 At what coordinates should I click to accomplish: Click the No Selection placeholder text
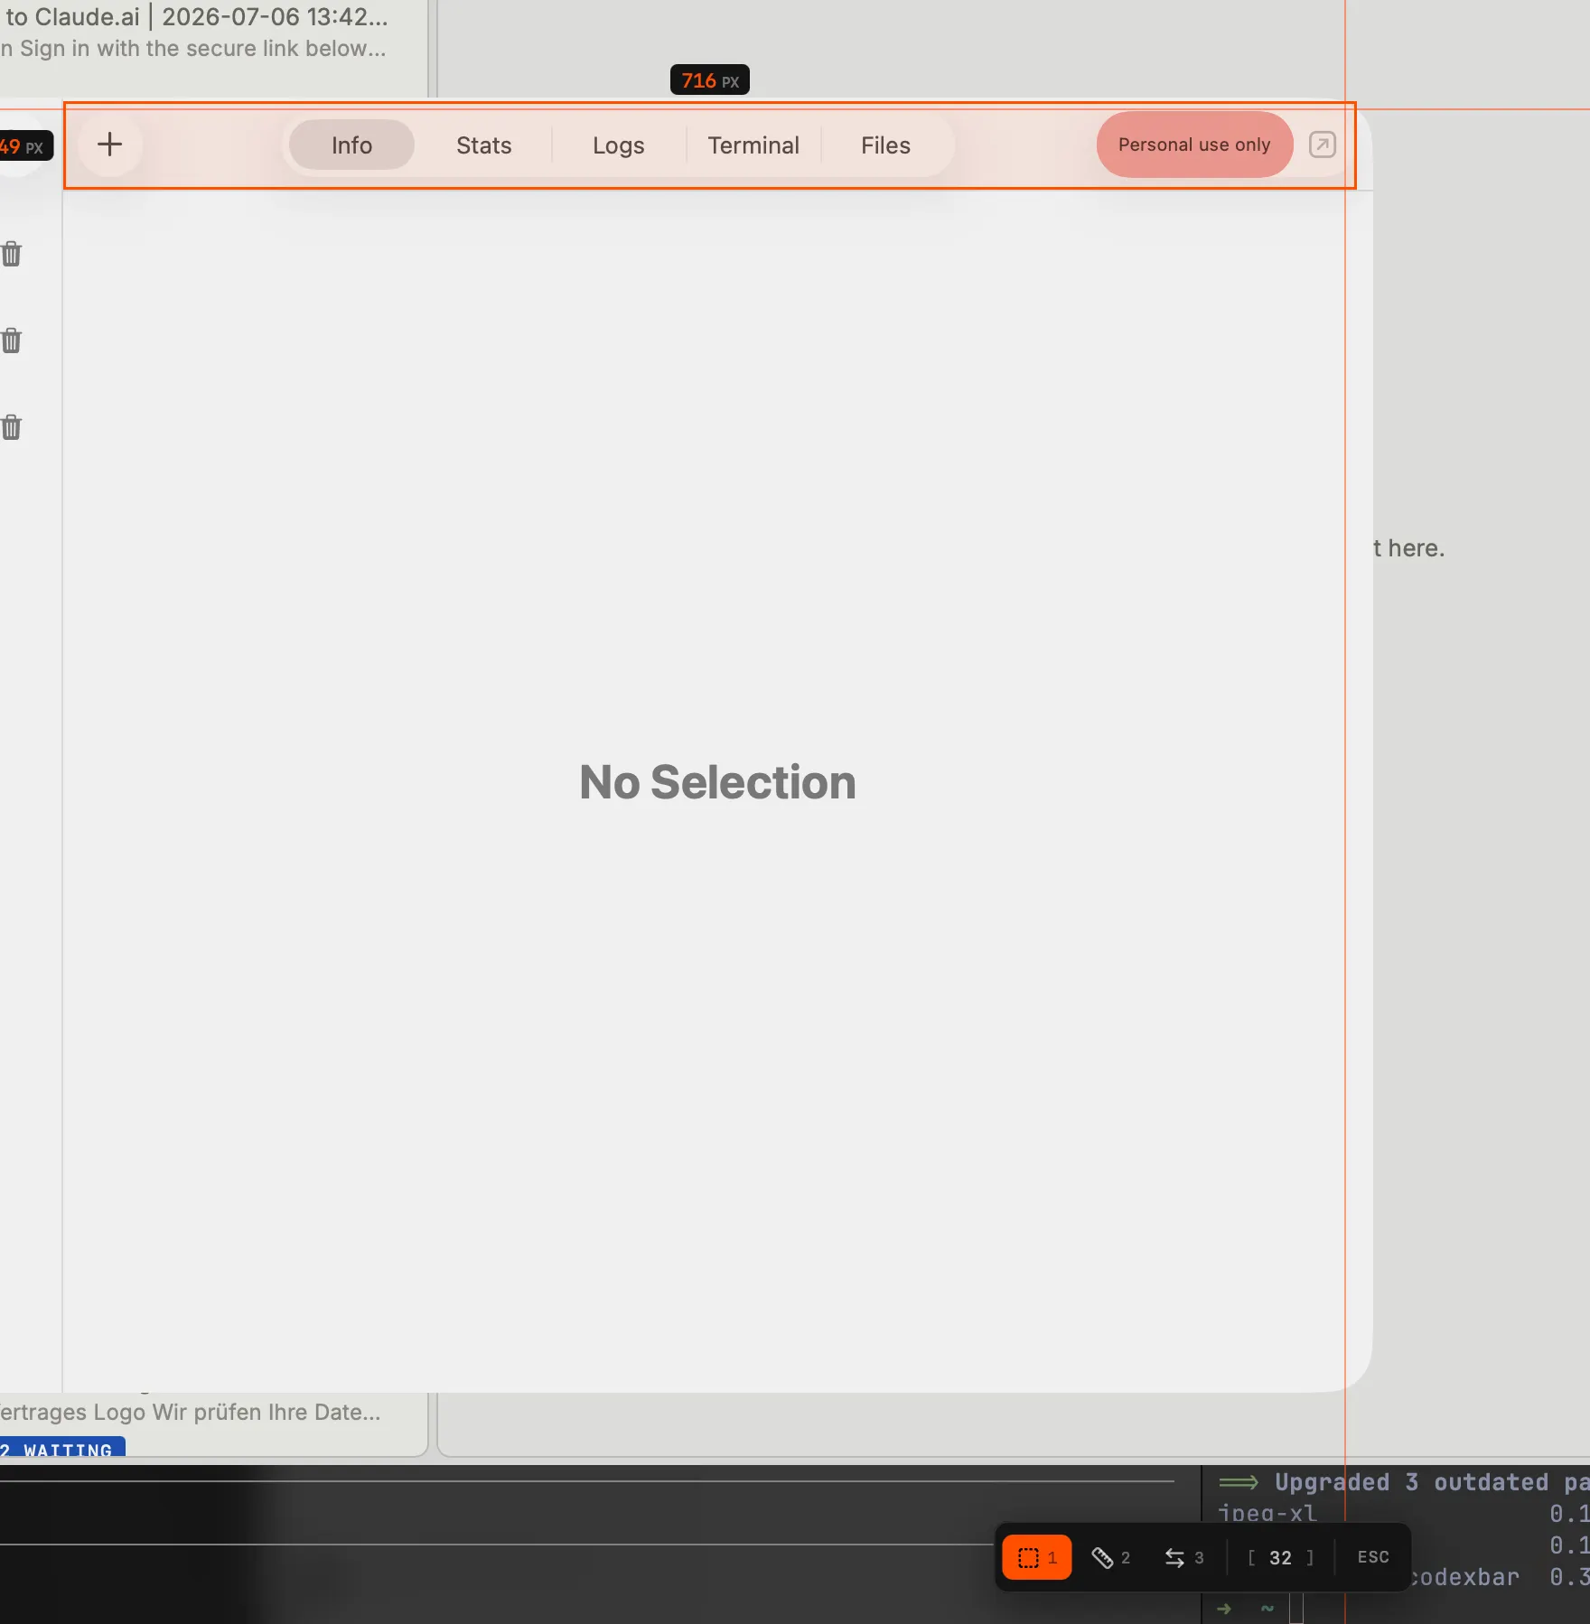(718, 782)
